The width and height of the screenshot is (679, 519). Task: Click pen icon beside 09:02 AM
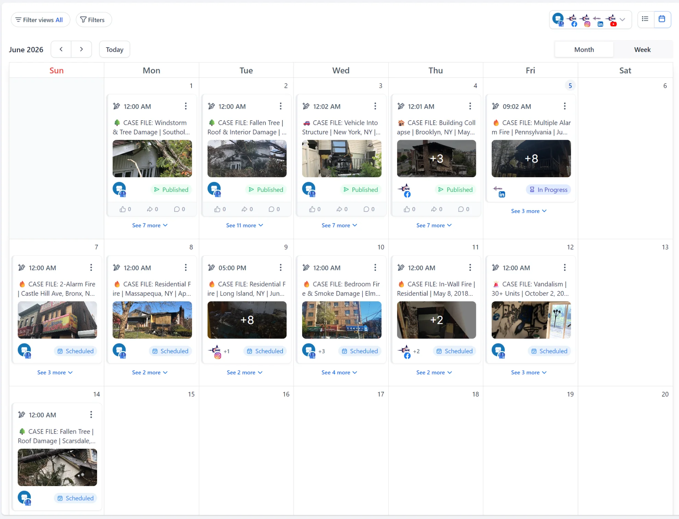(x=496, y=106)
